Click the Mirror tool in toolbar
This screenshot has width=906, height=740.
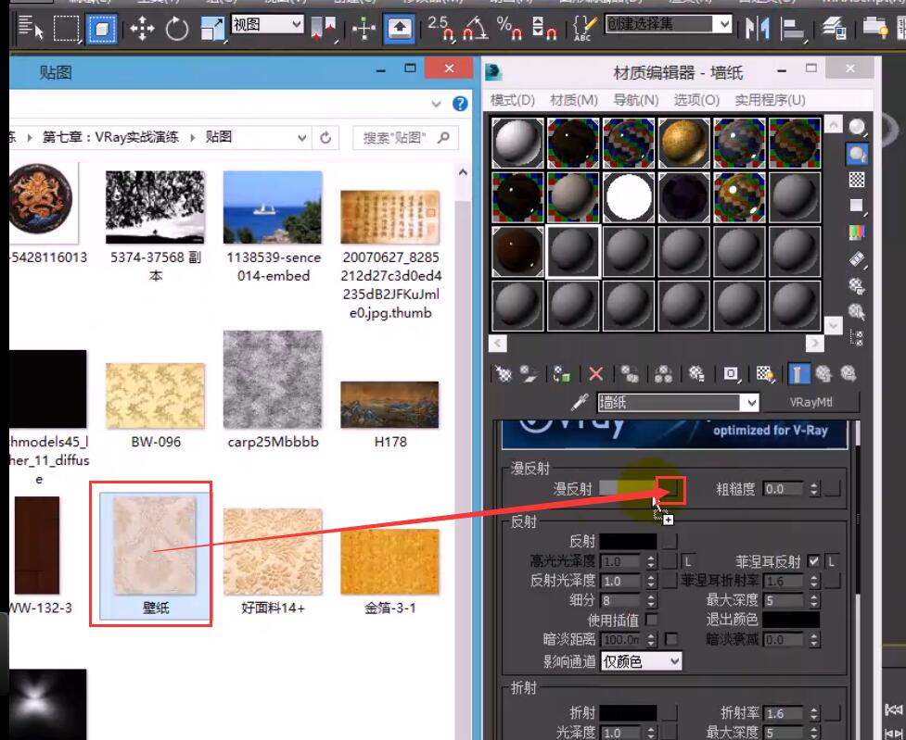[x=758, y=30]
